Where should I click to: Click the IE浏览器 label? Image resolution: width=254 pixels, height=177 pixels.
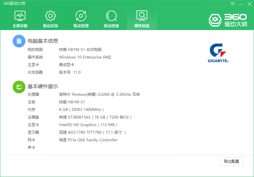pyautogui.click(x=35, y=72)
